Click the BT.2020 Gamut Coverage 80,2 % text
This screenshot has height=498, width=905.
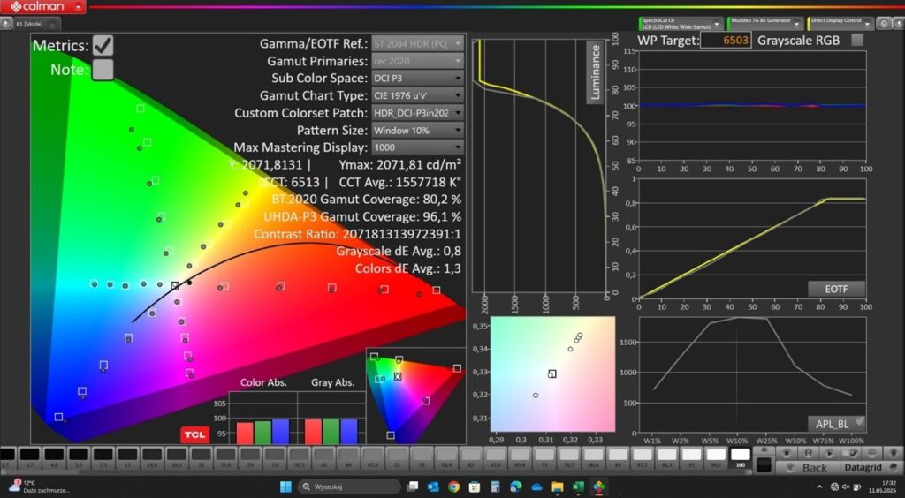(367, 200)
